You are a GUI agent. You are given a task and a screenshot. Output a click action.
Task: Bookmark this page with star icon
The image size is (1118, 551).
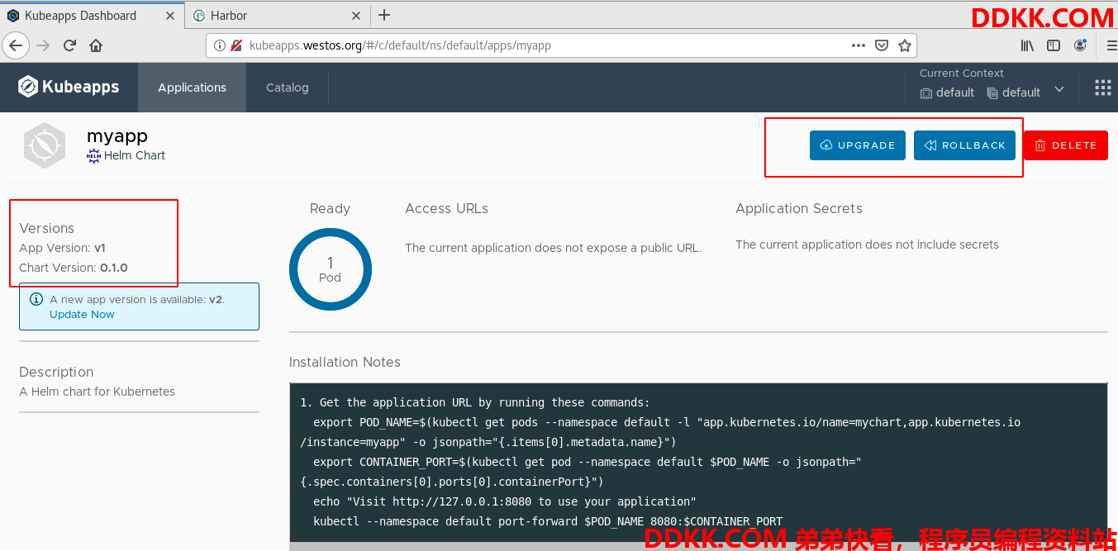(x=905, y=45)
